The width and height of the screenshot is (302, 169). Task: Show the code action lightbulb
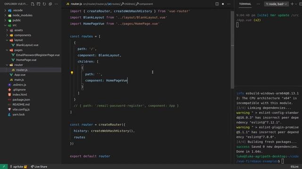[x=72, y=73]
